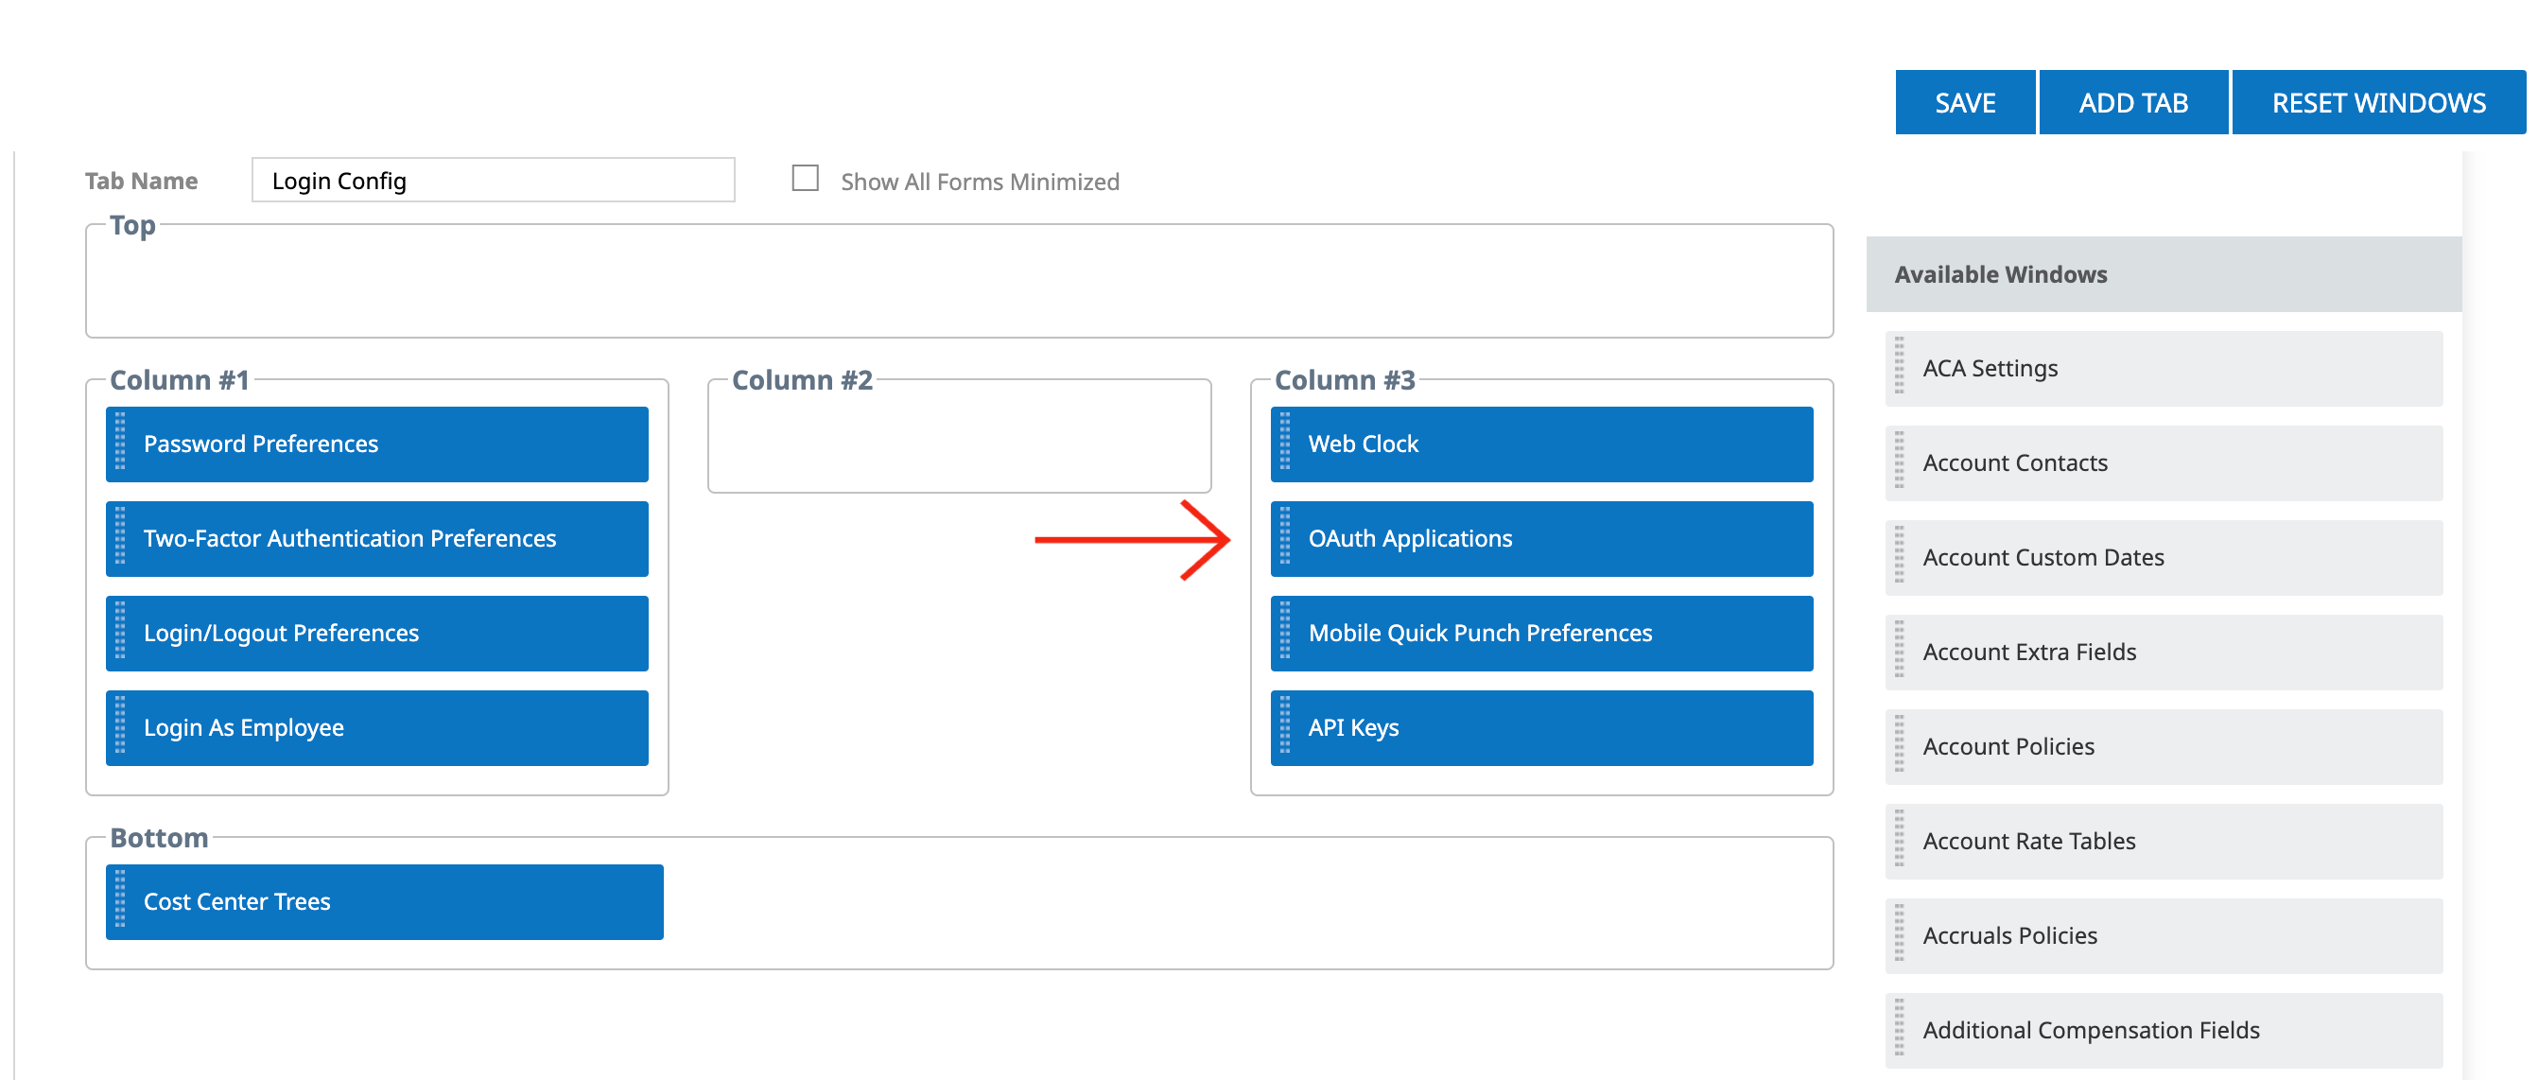Select Mobile Quick Punch Preferences window
Image resolution: width=2538 pixels, height=1080 pixels.
(1541, 633)
